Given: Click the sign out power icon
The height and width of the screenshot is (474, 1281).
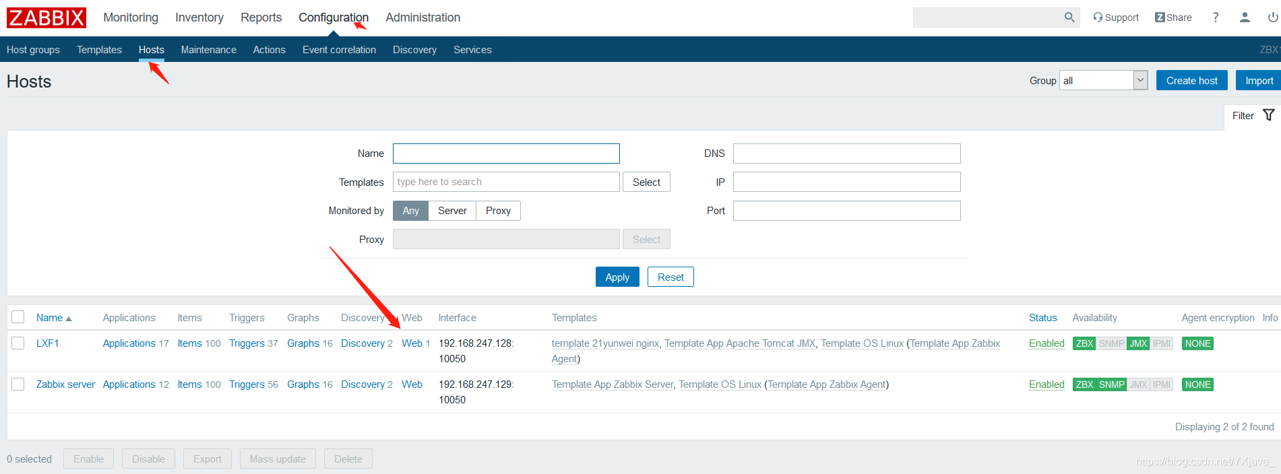Looking at the screenshot, I should click(1272, 18).
